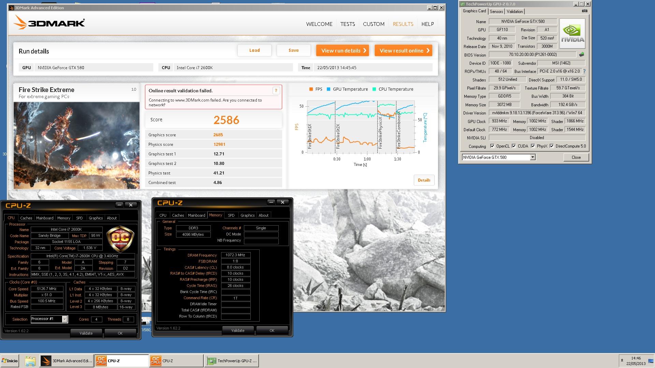The height and width of the screenshot is (368, 655).
Task: Click the taskbar clock showing 14:46
Action: tap(636, 358)
